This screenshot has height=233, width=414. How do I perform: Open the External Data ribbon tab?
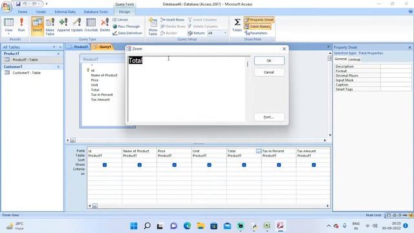click(65, 12)
